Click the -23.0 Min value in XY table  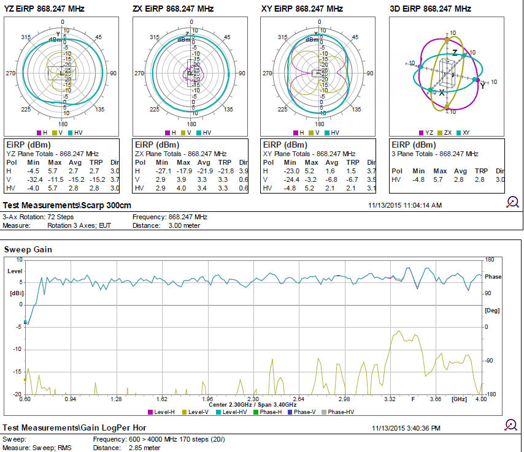[x=291, y=171]
